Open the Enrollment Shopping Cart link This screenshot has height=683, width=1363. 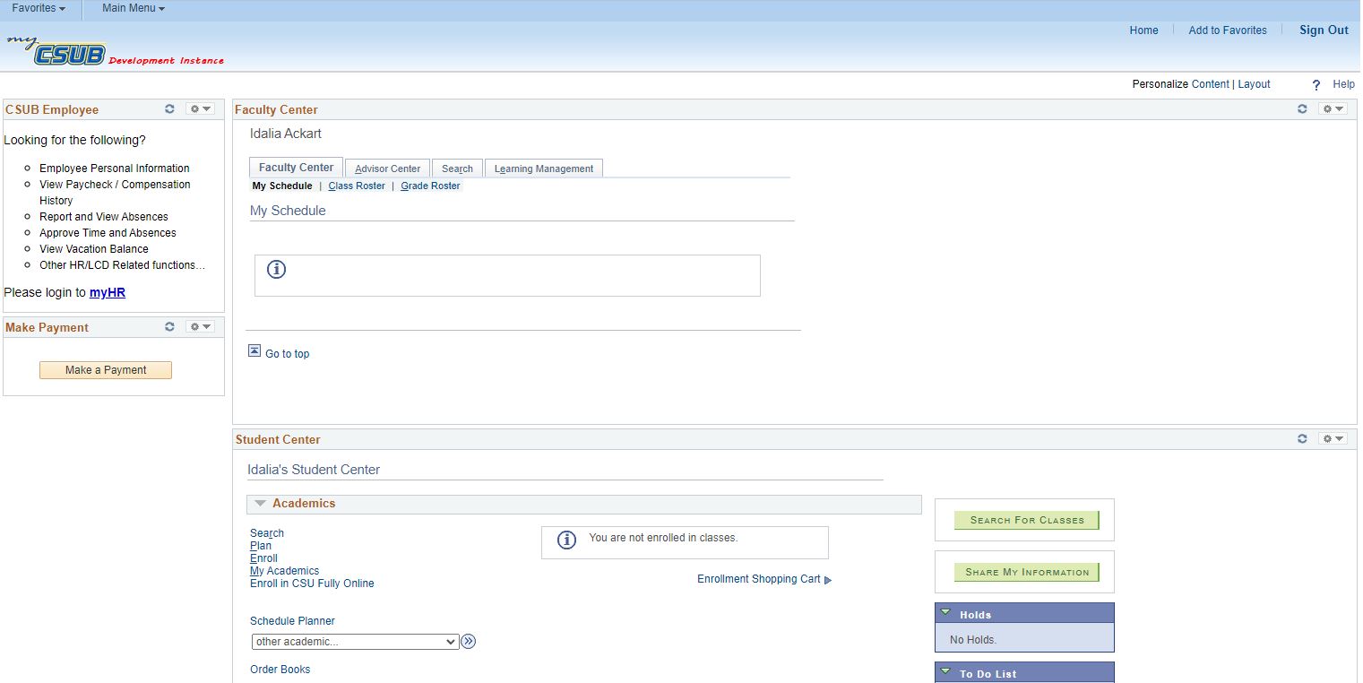(759, 579)
